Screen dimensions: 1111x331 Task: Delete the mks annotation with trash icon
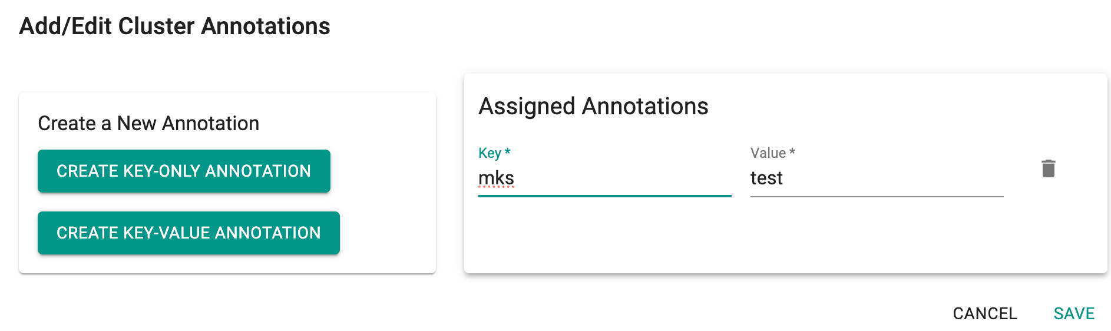pyautogui.click(x=1048, y=169)
